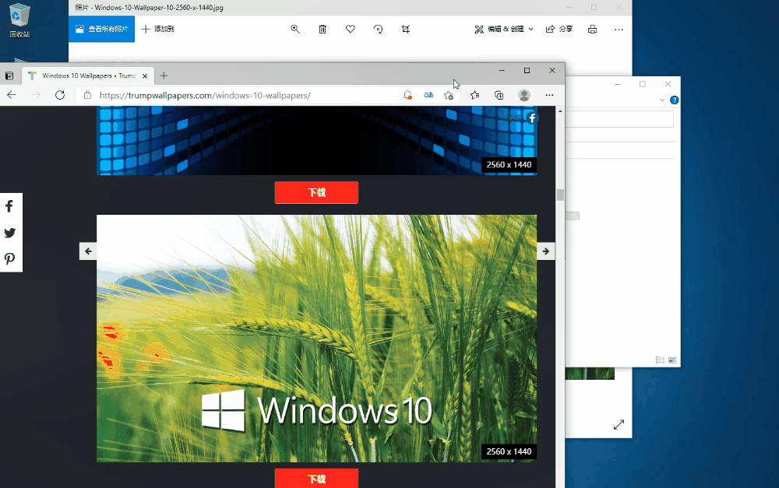Image resolution: width=779 pixels, height=488 pixels.
Task: Open help in the Explorer window
Action: coord(674,100)
